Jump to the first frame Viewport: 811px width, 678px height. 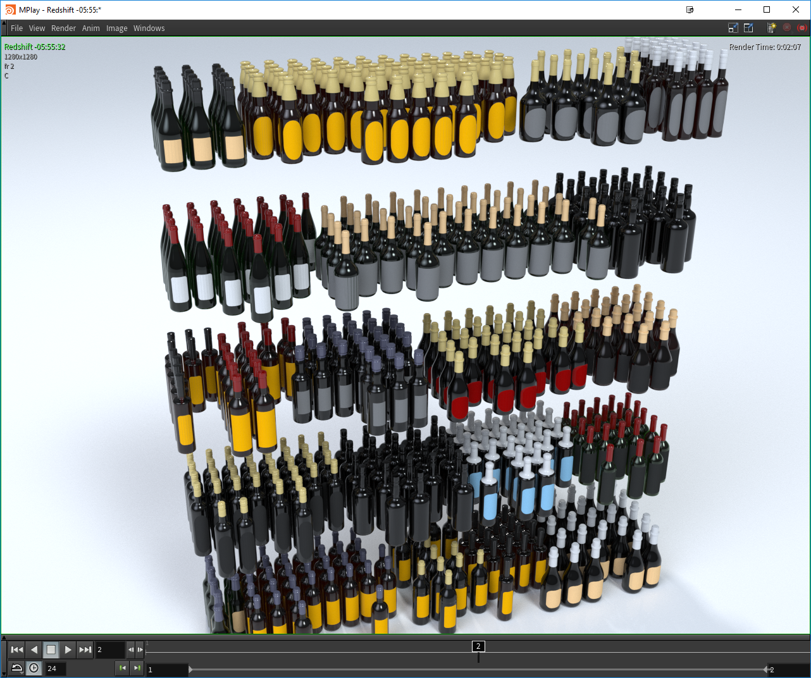point(17,650)
